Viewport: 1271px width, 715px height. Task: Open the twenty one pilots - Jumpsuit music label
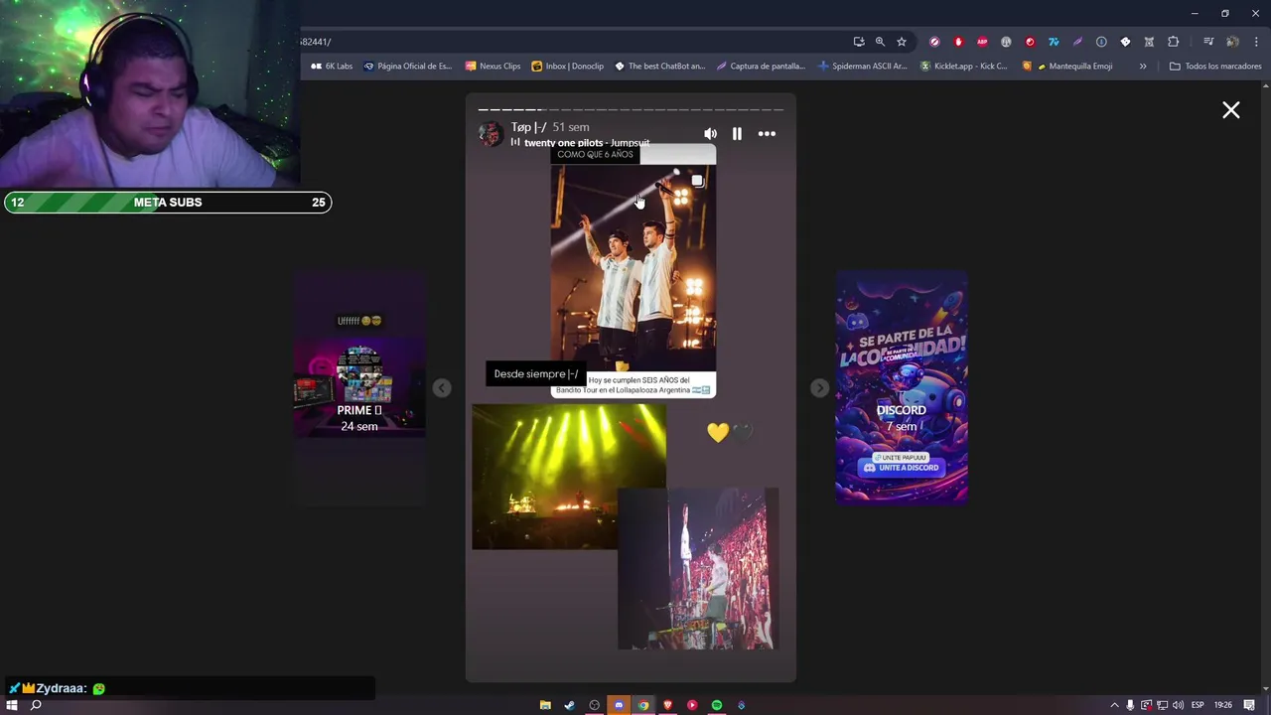(580, 143)
